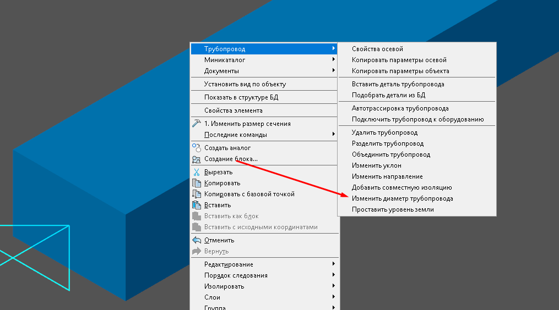Click the Создание блока icon
This screenshot has height=310, width=559.
[197, 159]
